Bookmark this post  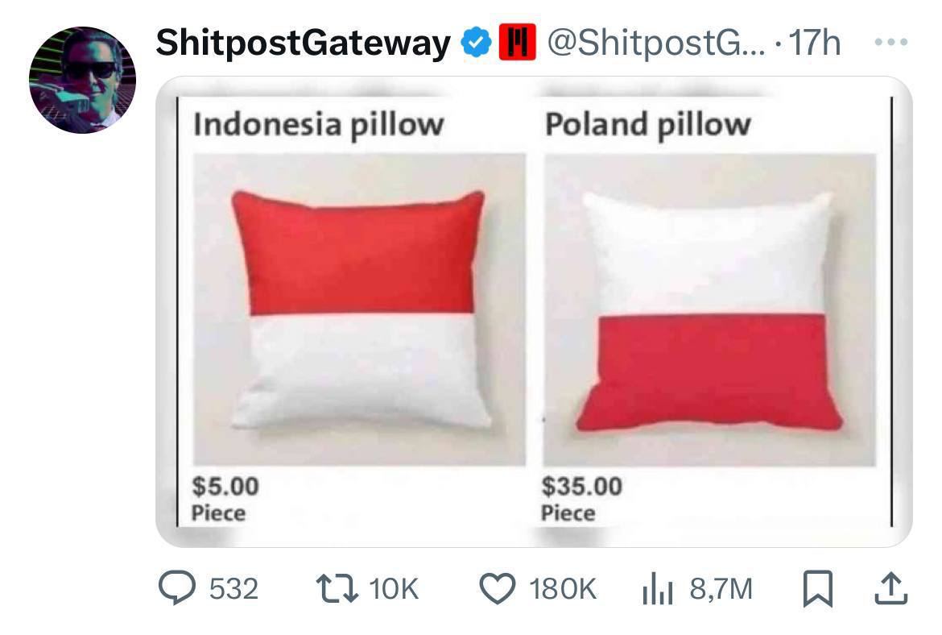click(x=818, y=588)
